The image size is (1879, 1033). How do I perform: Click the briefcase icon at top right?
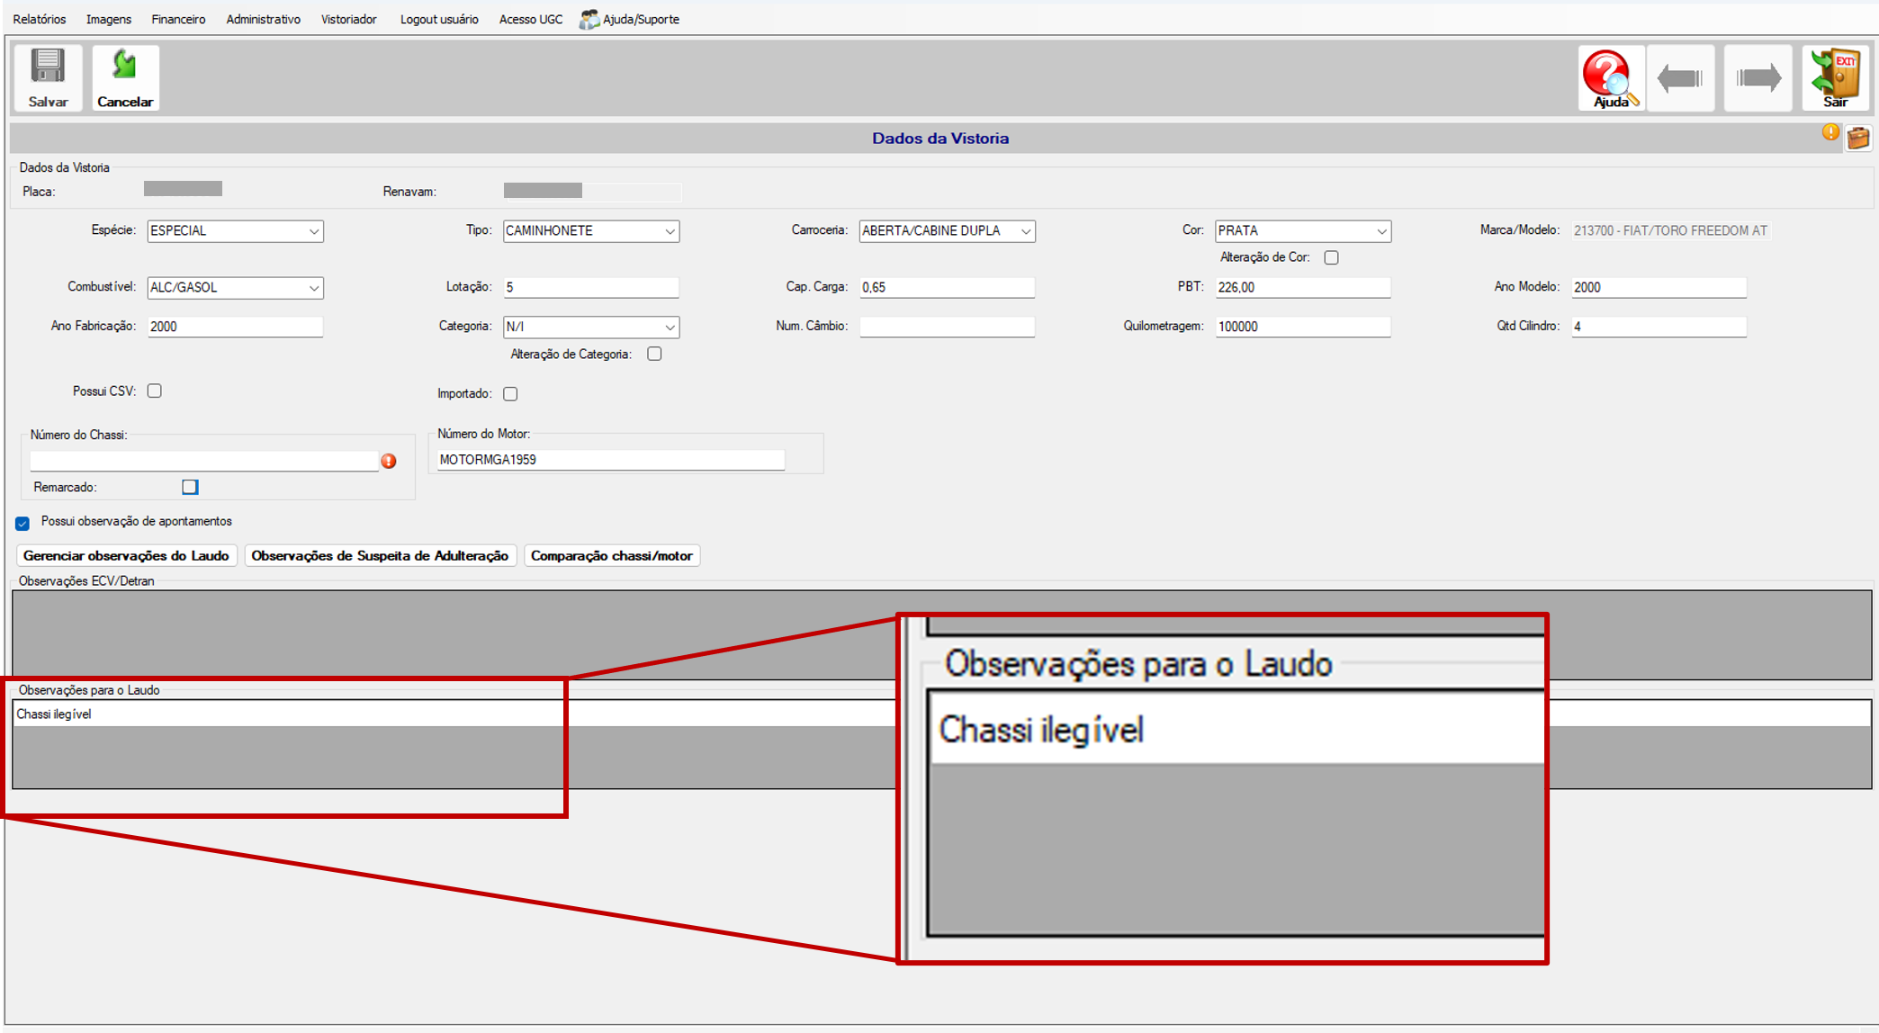(x=1858, y=138)
